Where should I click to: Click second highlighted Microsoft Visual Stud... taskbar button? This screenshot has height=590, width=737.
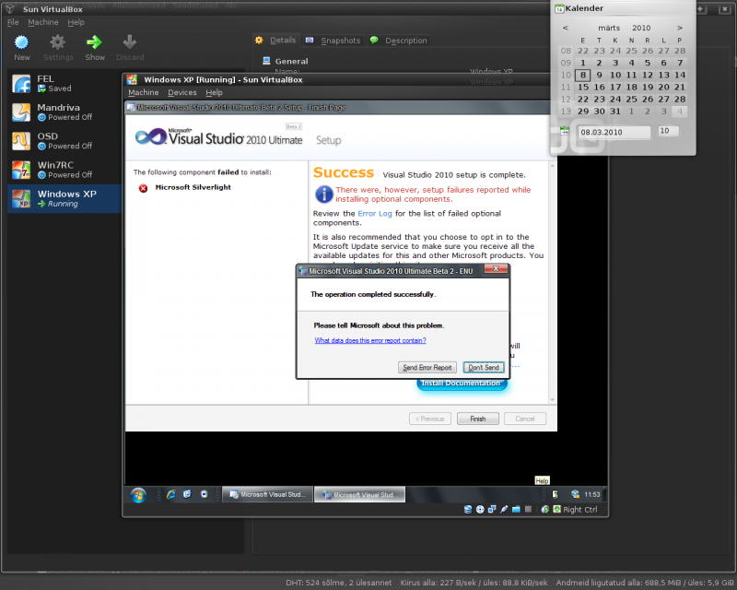pos(359,494)
